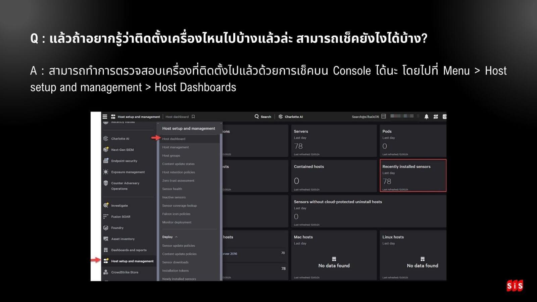537x302 pixels.
Task: Collapse the Deploy section chevron
Action: (176, 237)
